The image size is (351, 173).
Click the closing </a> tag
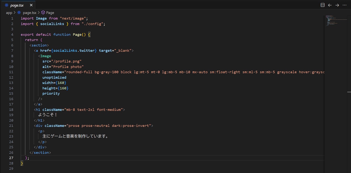(38, 104)
